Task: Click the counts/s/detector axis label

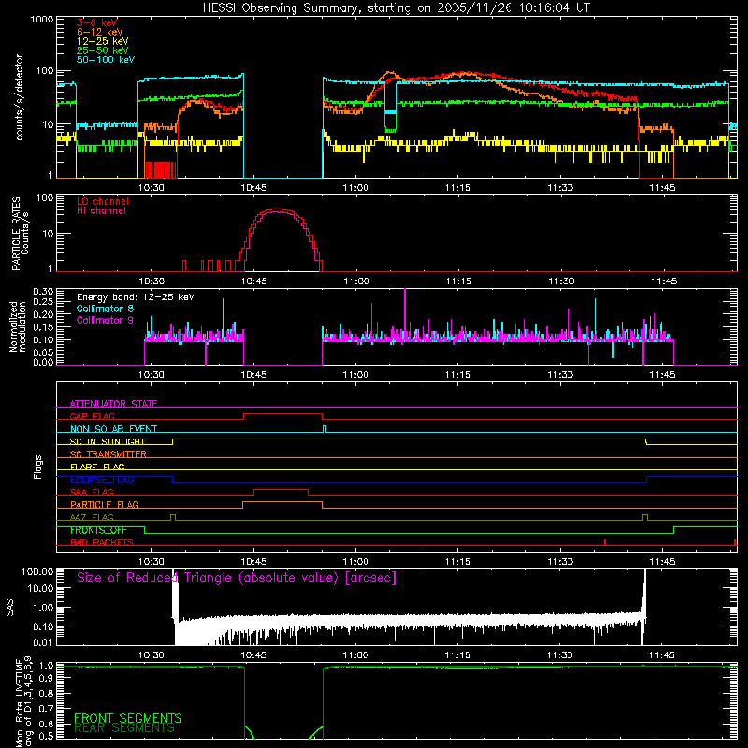Action: 19,97
